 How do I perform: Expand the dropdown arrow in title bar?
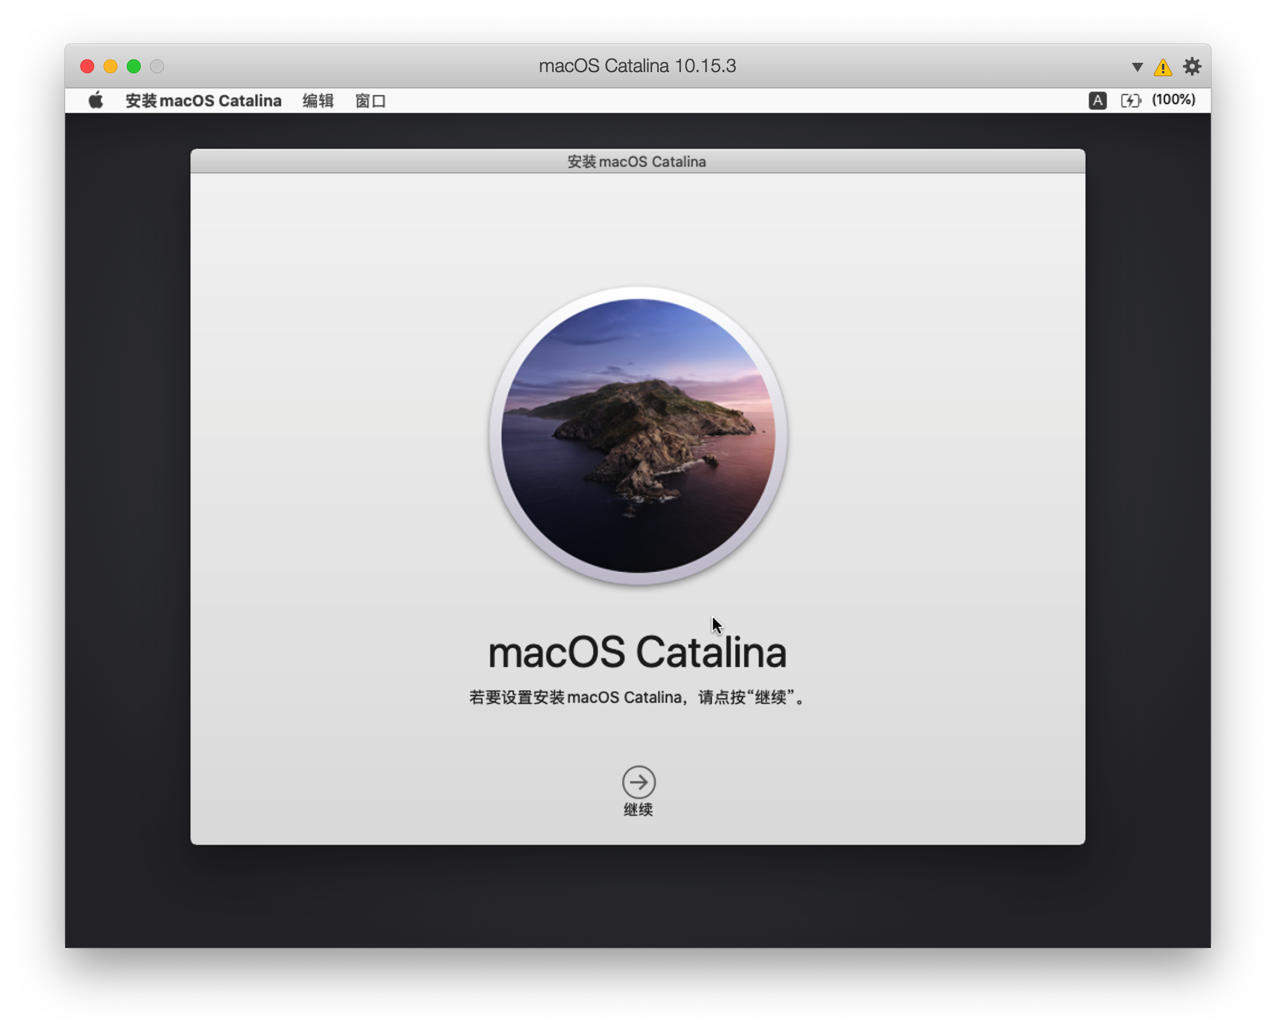point(1136,67)
